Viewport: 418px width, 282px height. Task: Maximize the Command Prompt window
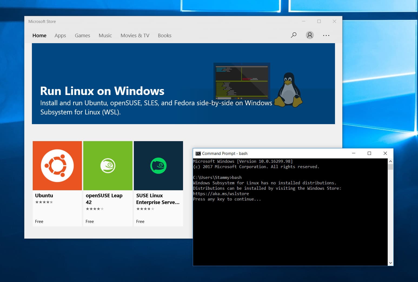369,153
